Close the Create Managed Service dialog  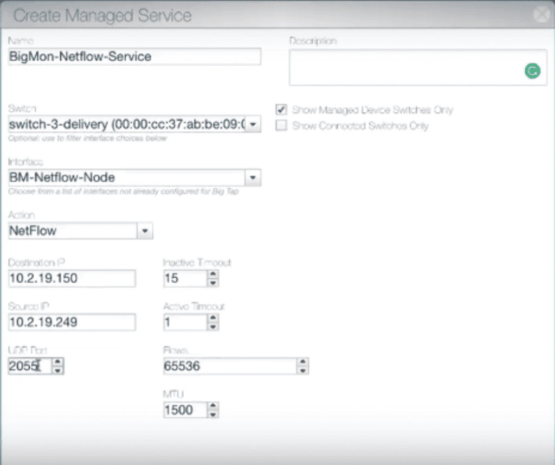coord(542,15)
